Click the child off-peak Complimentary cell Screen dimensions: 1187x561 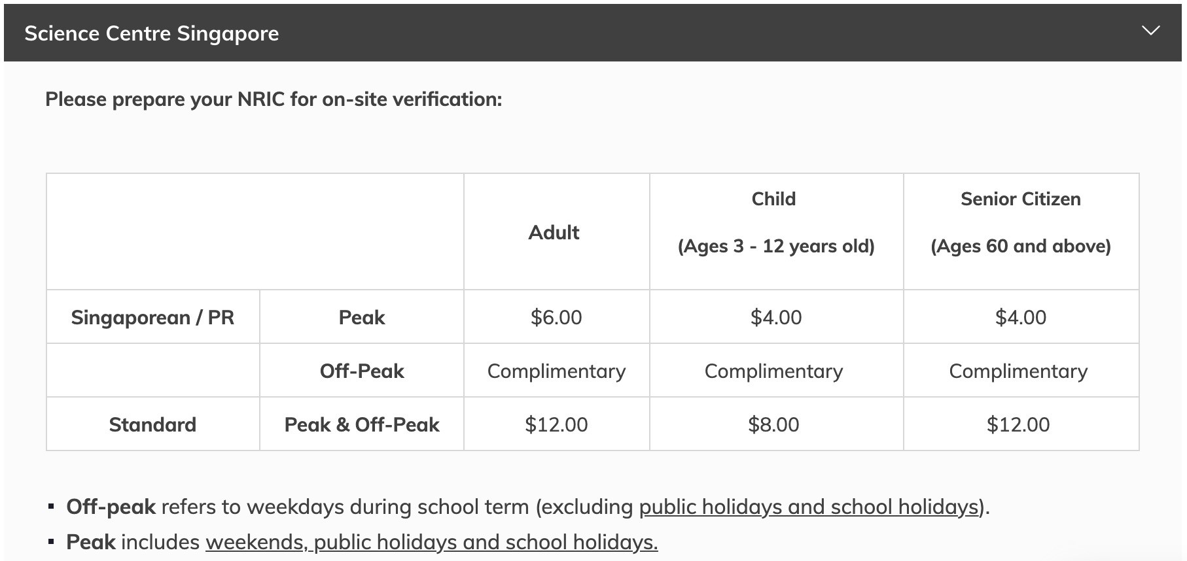pos(773,371)
